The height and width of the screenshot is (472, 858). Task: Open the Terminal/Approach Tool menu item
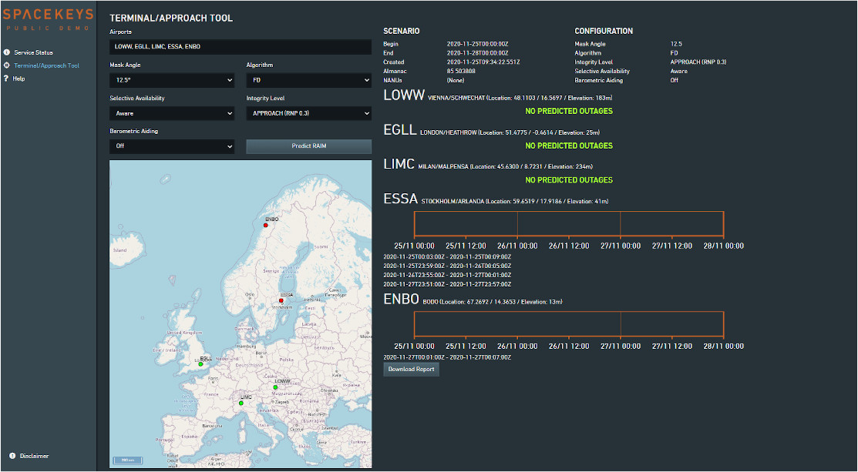[46, 65]
